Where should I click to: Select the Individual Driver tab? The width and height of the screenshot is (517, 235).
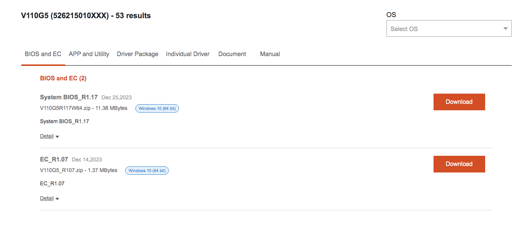click(x=187, y=54)
